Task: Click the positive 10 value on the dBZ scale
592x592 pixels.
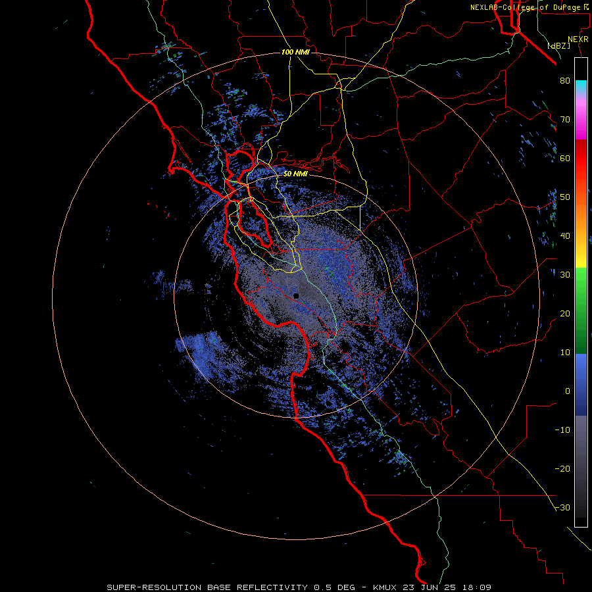Action: pyautogui.click(x=565, y=353)
